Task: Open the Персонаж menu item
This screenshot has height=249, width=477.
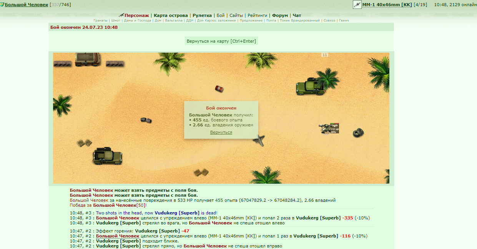Action: (136, 15)
